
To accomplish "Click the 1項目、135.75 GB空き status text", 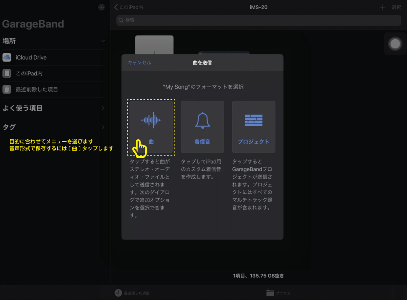I will tap(258, 276).
